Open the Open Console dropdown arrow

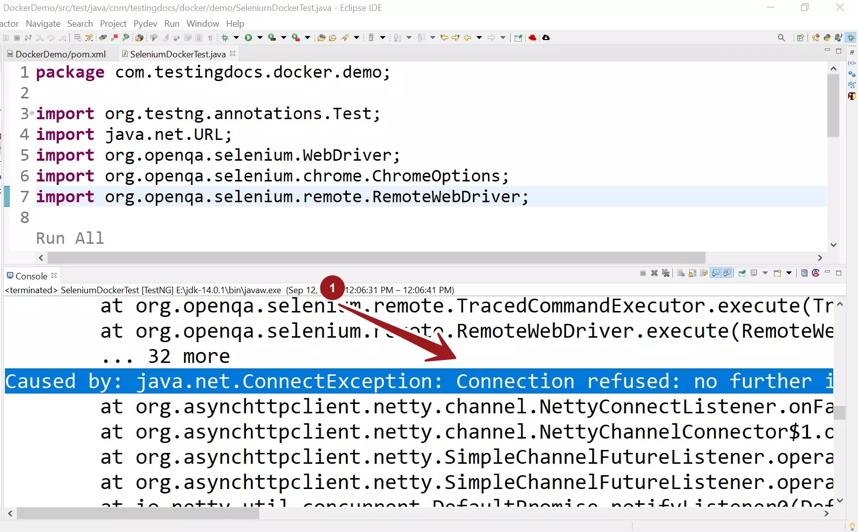click(x=789, y=273)
